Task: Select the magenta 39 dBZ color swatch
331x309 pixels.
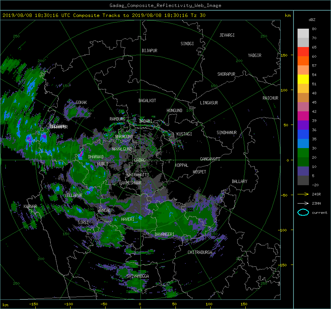Action: 303,116
